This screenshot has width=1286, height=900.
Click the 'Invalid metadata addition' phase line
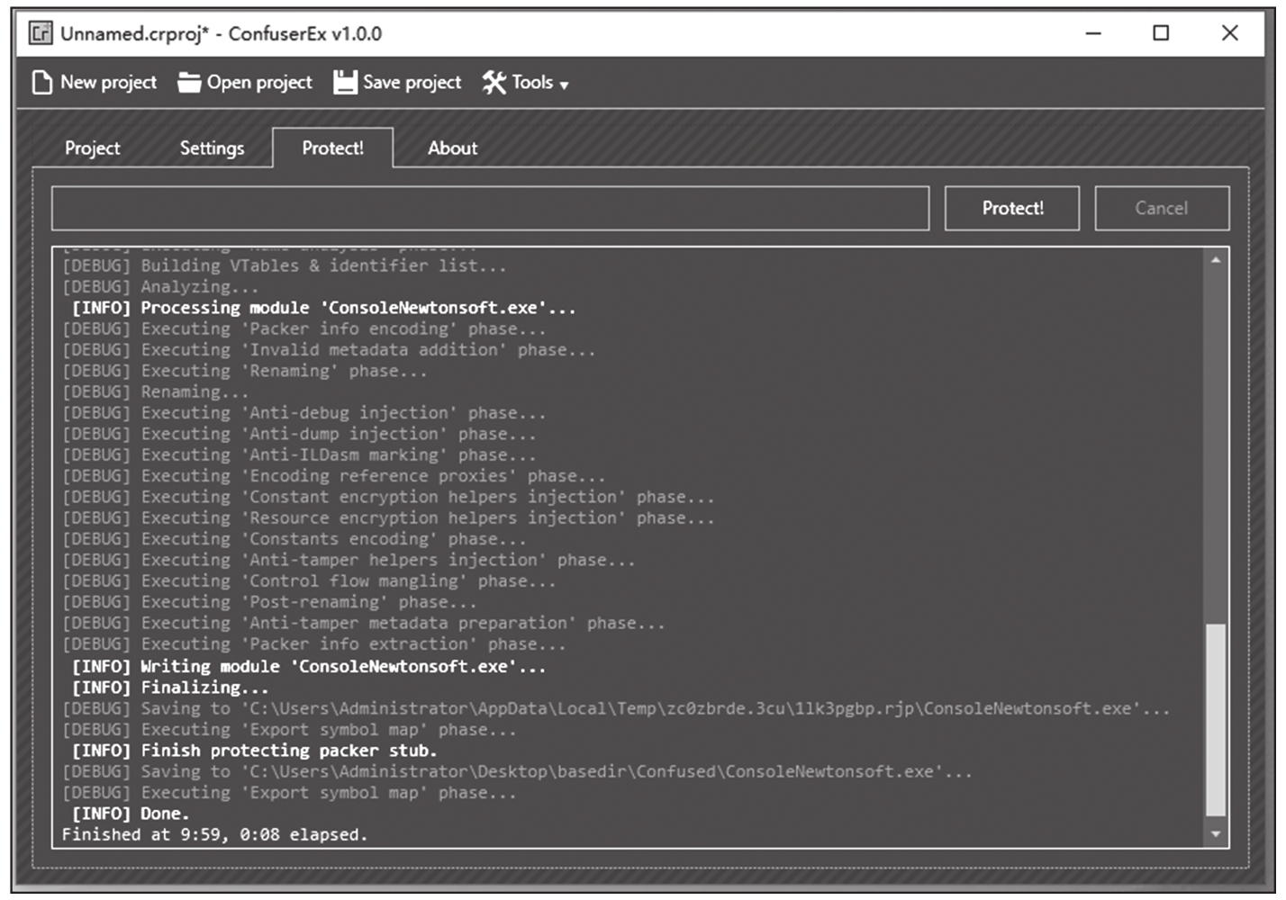pyautogui.click(x=329, y=350)
